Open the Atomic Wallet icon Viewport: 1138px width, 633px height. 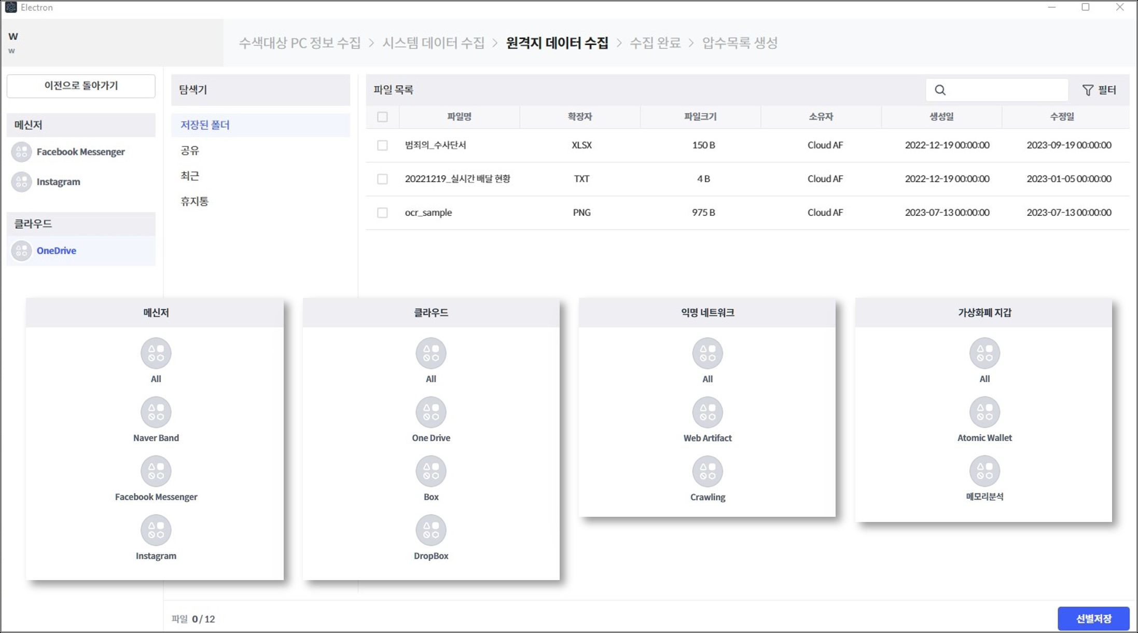tap(984, 412)
